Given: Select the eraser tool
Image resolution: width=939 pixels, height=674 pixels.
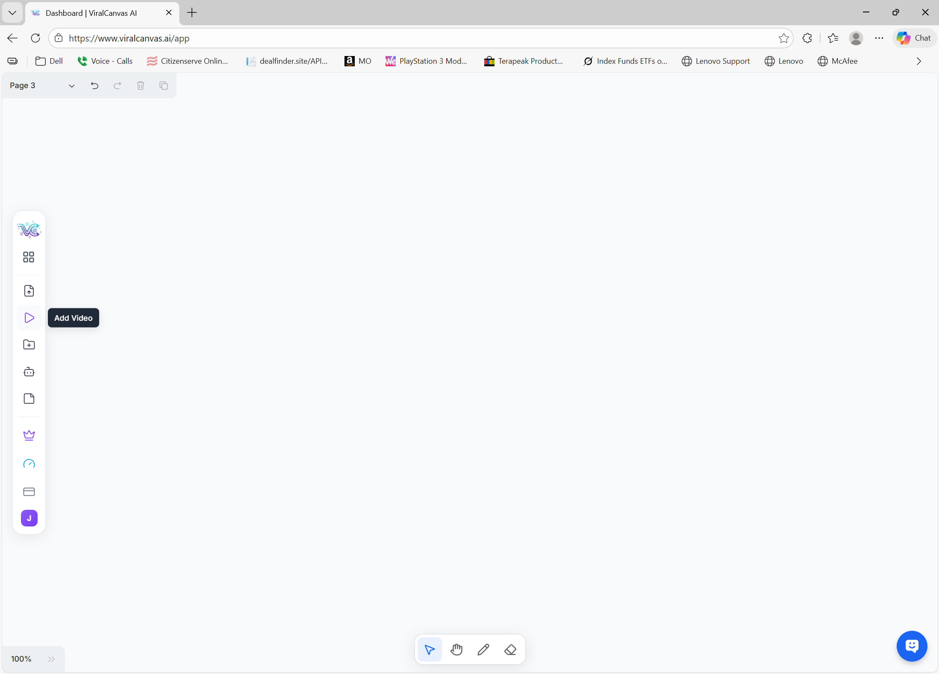Looking at the screenshot, I should pos(510,650).
